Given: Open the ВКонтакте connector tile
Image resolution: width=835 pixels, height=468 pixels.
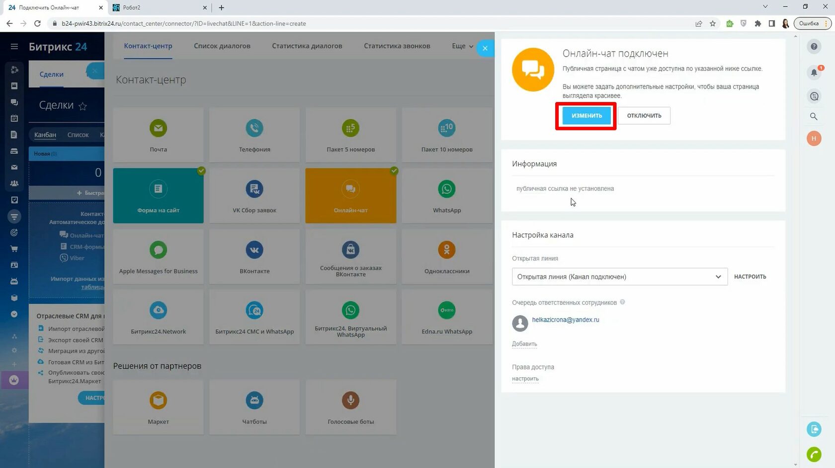Looking at the screenshot, I should (x=254, y=257).
